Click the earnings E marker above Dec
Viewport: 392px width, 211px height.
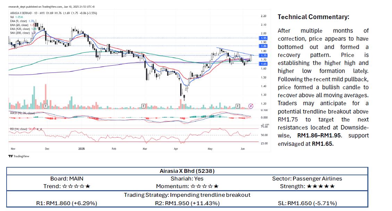coord(45,106)
